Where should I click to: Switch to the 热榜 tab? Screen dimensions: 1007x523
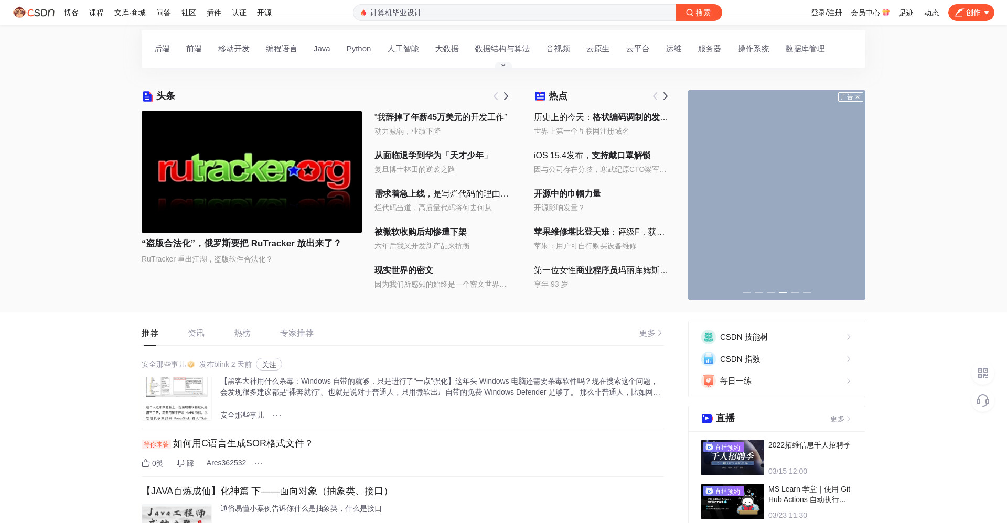[242, 333]
